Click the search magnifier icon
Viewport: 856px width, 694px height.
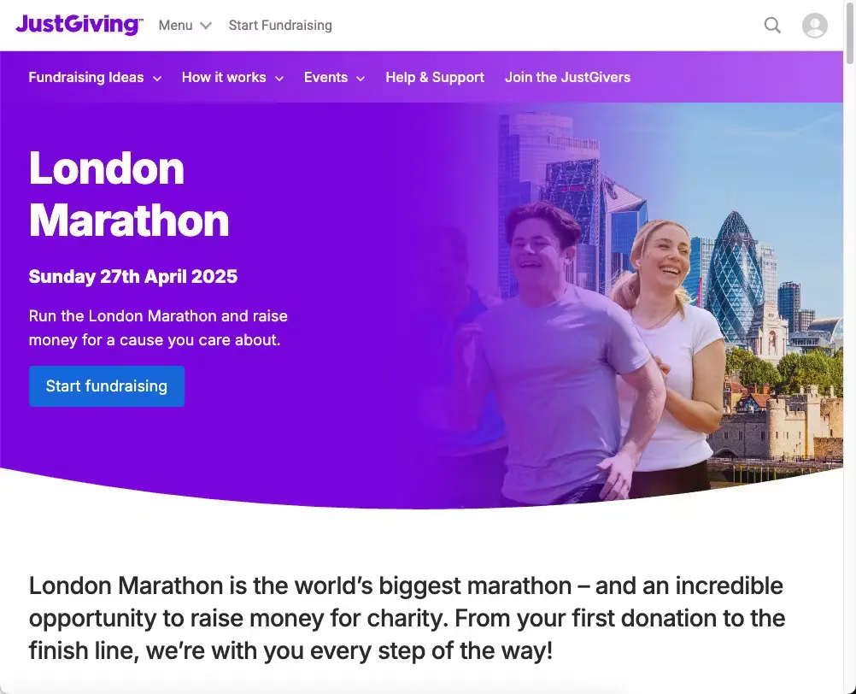coord(772,25)
